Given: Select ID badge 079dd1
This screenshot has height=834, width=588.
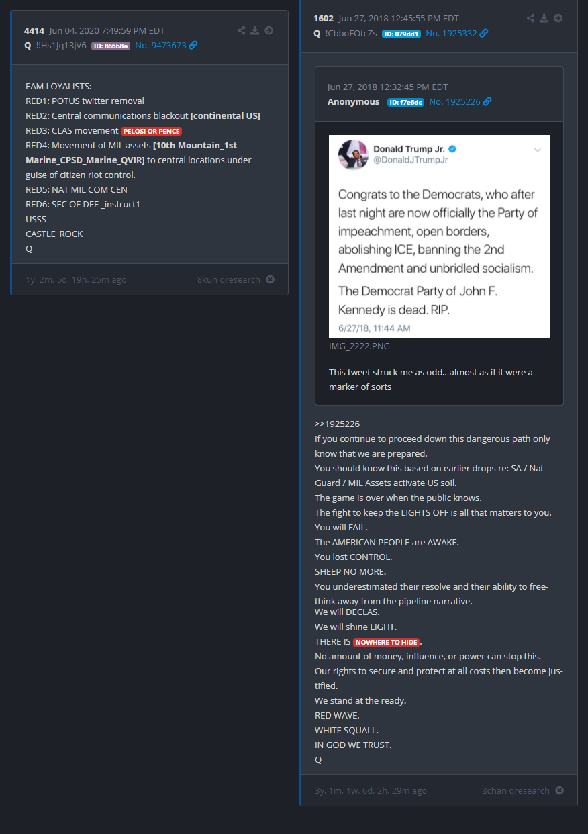Looking at the screenshot, I should tap(401, 34).
